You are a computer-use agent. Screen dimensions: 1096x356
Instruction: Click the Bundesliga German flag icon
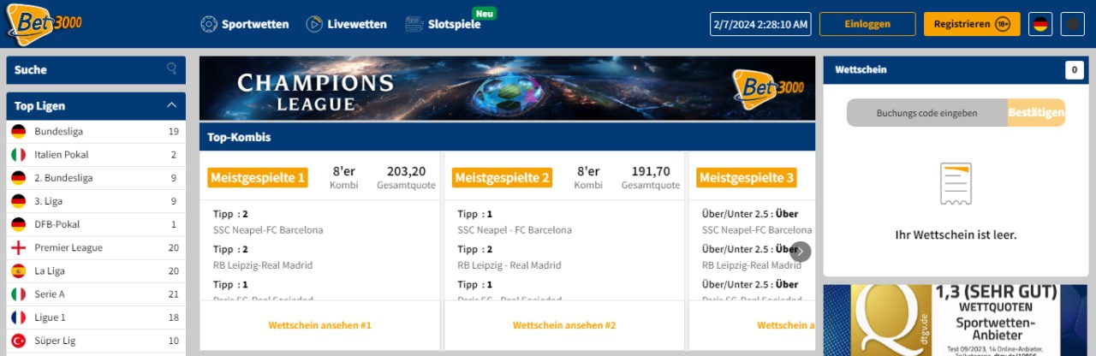click(x=18, y=132)
